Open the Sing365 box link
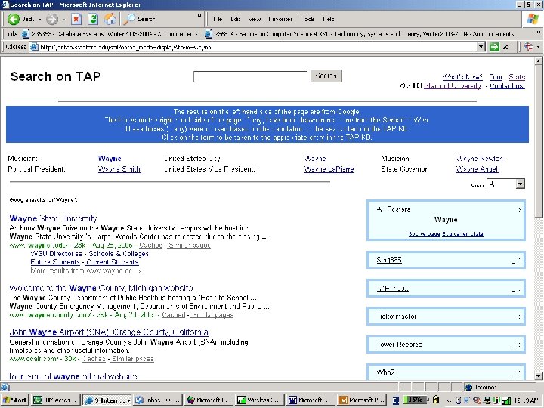 point(389,260)
